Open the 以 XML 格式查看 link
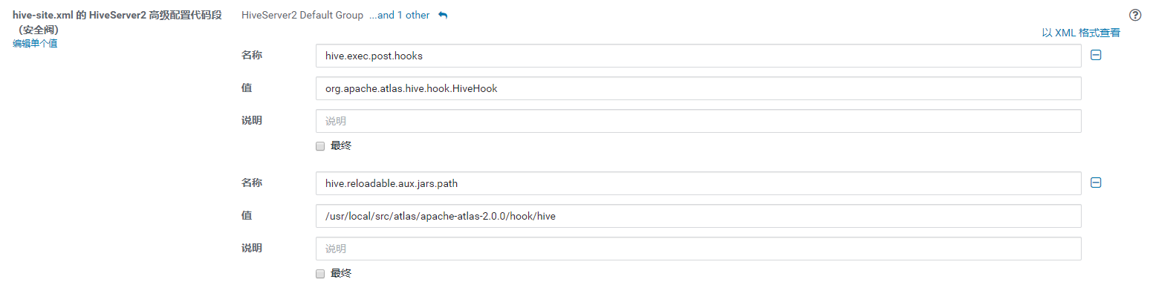 (1081, 33)
